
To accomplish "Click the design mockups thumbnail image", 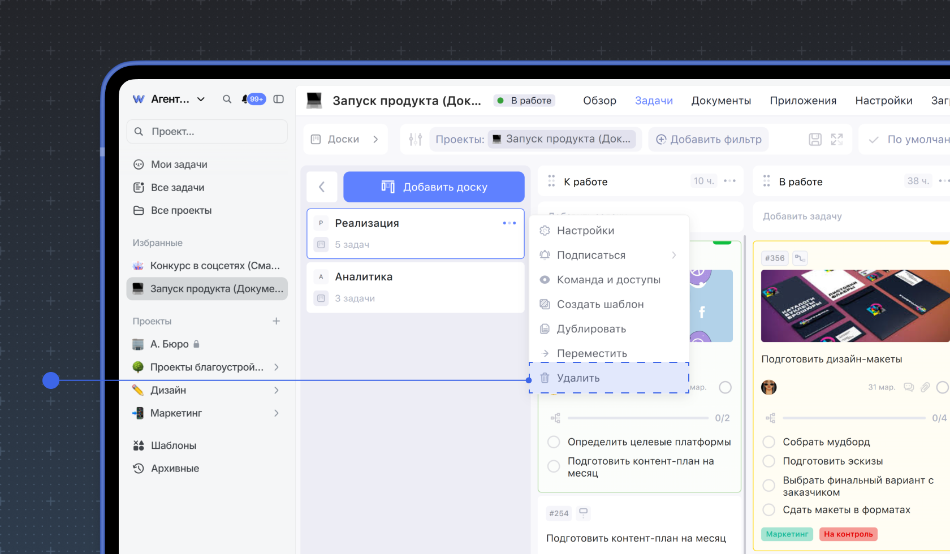I will (x=854, y=306).
